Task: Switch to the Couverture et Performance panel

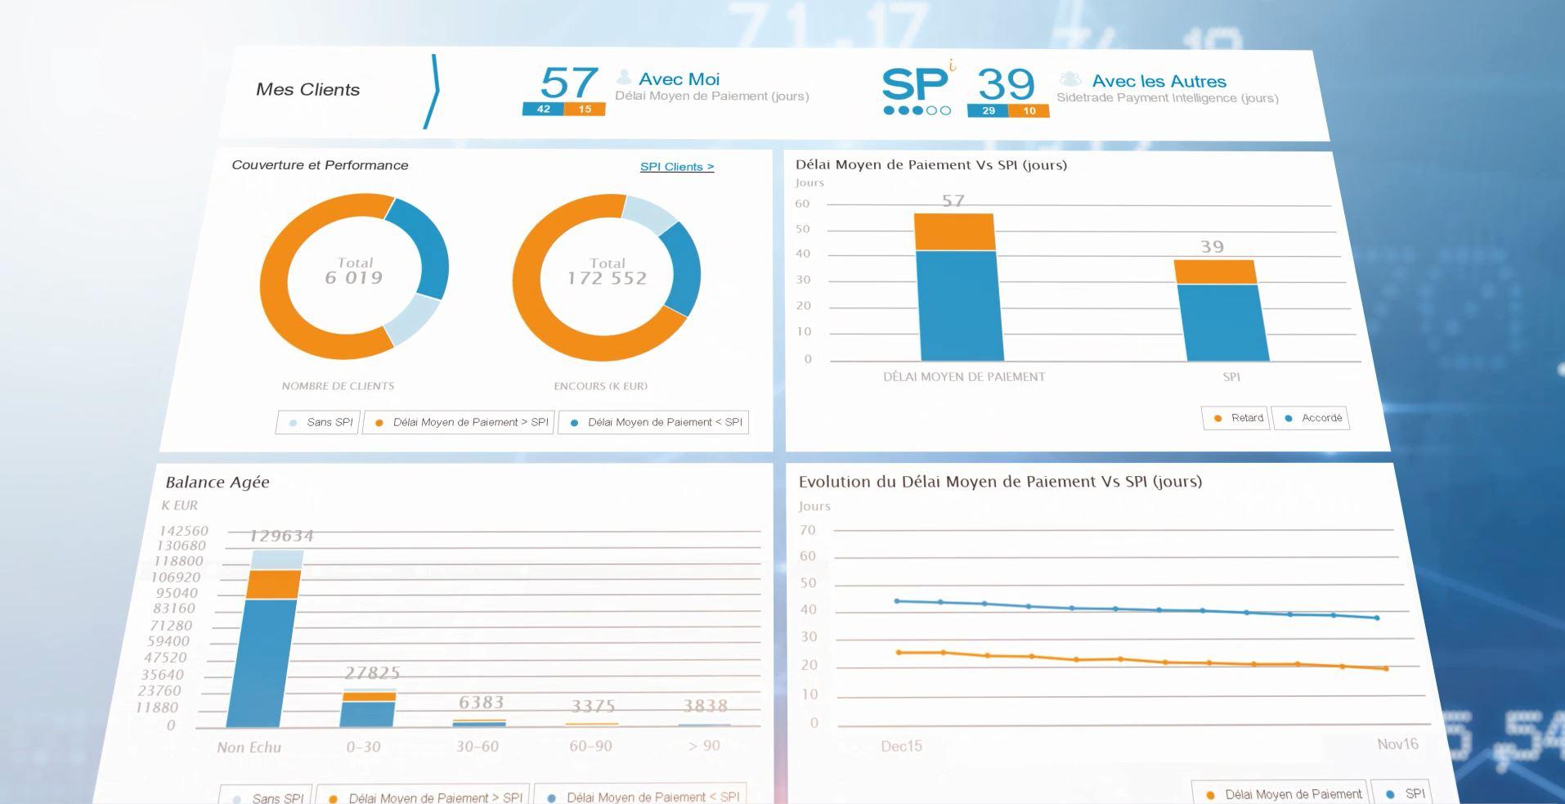Action: 321,164
